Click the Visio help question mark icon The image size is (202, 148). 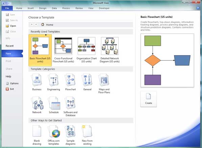pos(198,8)
